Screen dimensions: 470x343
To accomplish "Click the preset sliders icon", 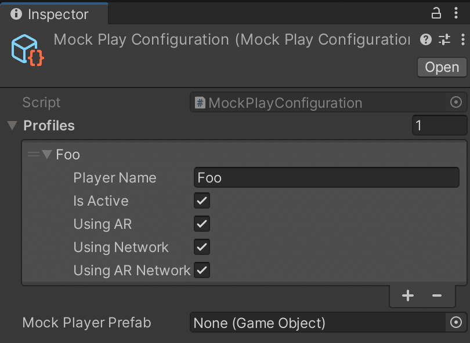I will click(x=444, y=39).
